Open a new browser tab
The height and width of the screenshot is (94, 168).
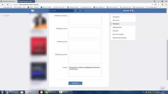(x=36, y=1)
